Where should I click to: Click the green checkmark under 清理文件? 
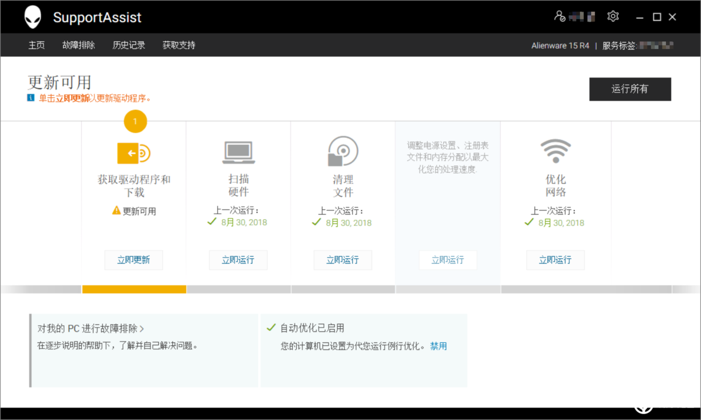pos(317,222)
